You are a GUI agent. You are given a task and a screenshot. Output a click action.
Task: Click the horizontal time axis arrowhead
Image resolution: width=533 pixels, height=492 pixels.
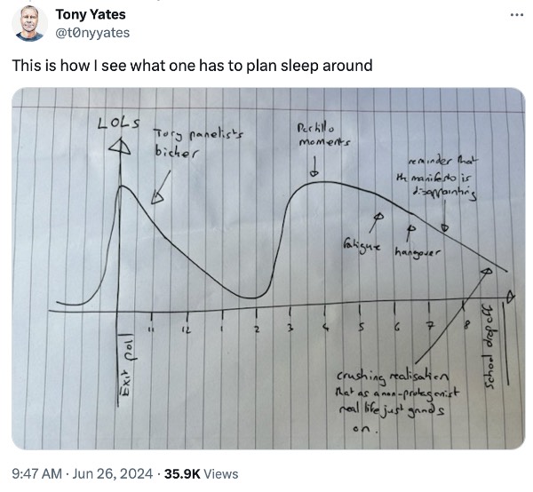pyautogui.click(x=510, y=297)
